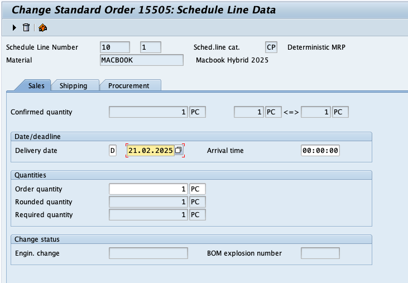Click the Confirmed quantity unit PC field

click(197, 112)
